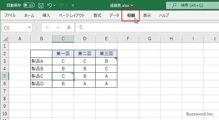Select column F header
Screen dimensions: 219x120
tap(128, 39)
